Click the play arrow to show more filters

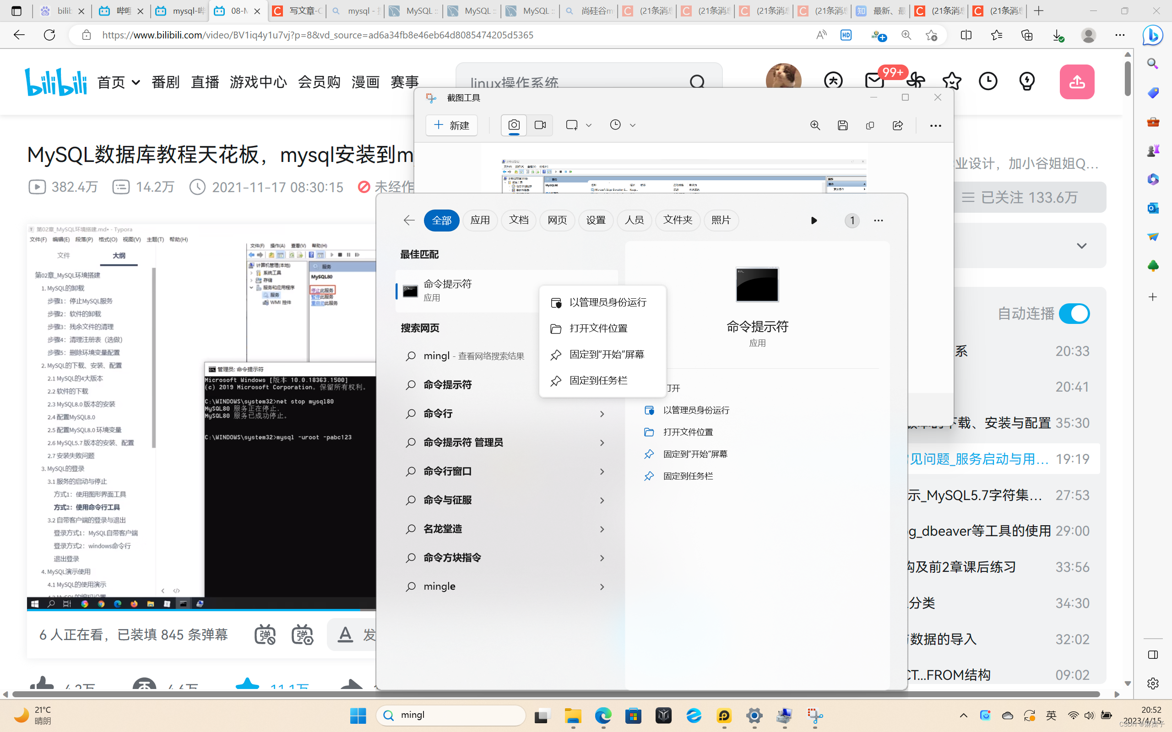tap(814, 221)
